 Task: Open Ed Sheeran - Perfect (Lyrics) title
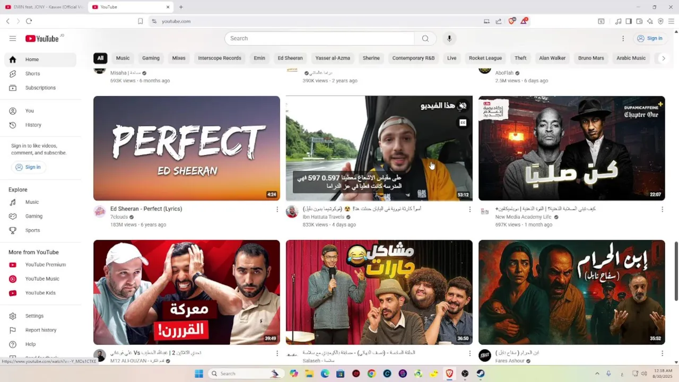click(x=146, y=209)
